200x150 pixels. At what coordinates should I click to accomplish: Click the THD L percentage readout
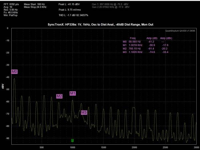tap(73, 15)
